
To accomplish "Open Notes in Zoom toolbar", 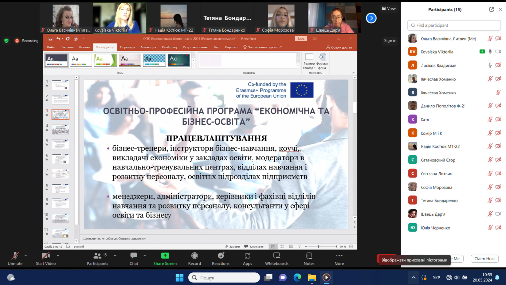I will click(x=309, y=259).
